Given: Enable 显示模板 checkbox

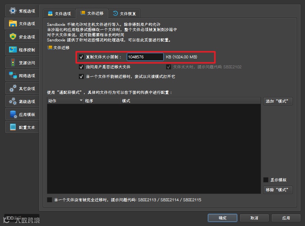Looking at the screenshot, I should 266,180.
